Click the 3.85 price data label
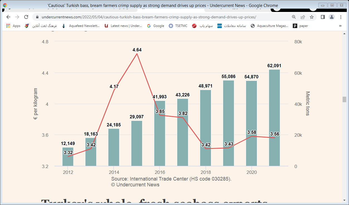 pyautogui.click(x=160, y=112)
